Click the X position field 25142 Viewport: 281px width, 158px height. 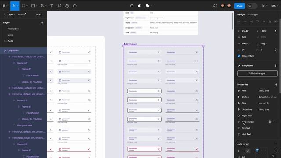(x=245, y=31)
